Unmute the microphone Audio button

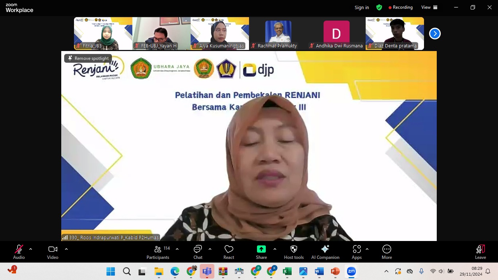pyautogui.click(x=19, y=252)
